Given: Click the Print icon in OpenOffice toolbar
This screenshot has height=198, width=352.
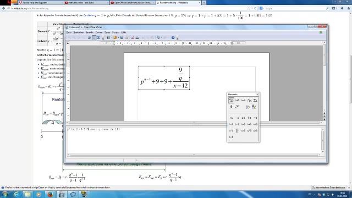Looking at the screenshot, I should click(137, 38).
